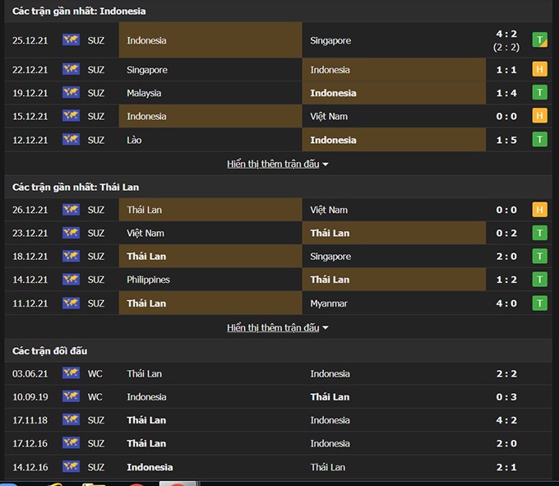The image size is (559, 486).
Task: Click the orange H badge on 26.12.21 row
Action: pyautogui.click(x=539, y=210)
